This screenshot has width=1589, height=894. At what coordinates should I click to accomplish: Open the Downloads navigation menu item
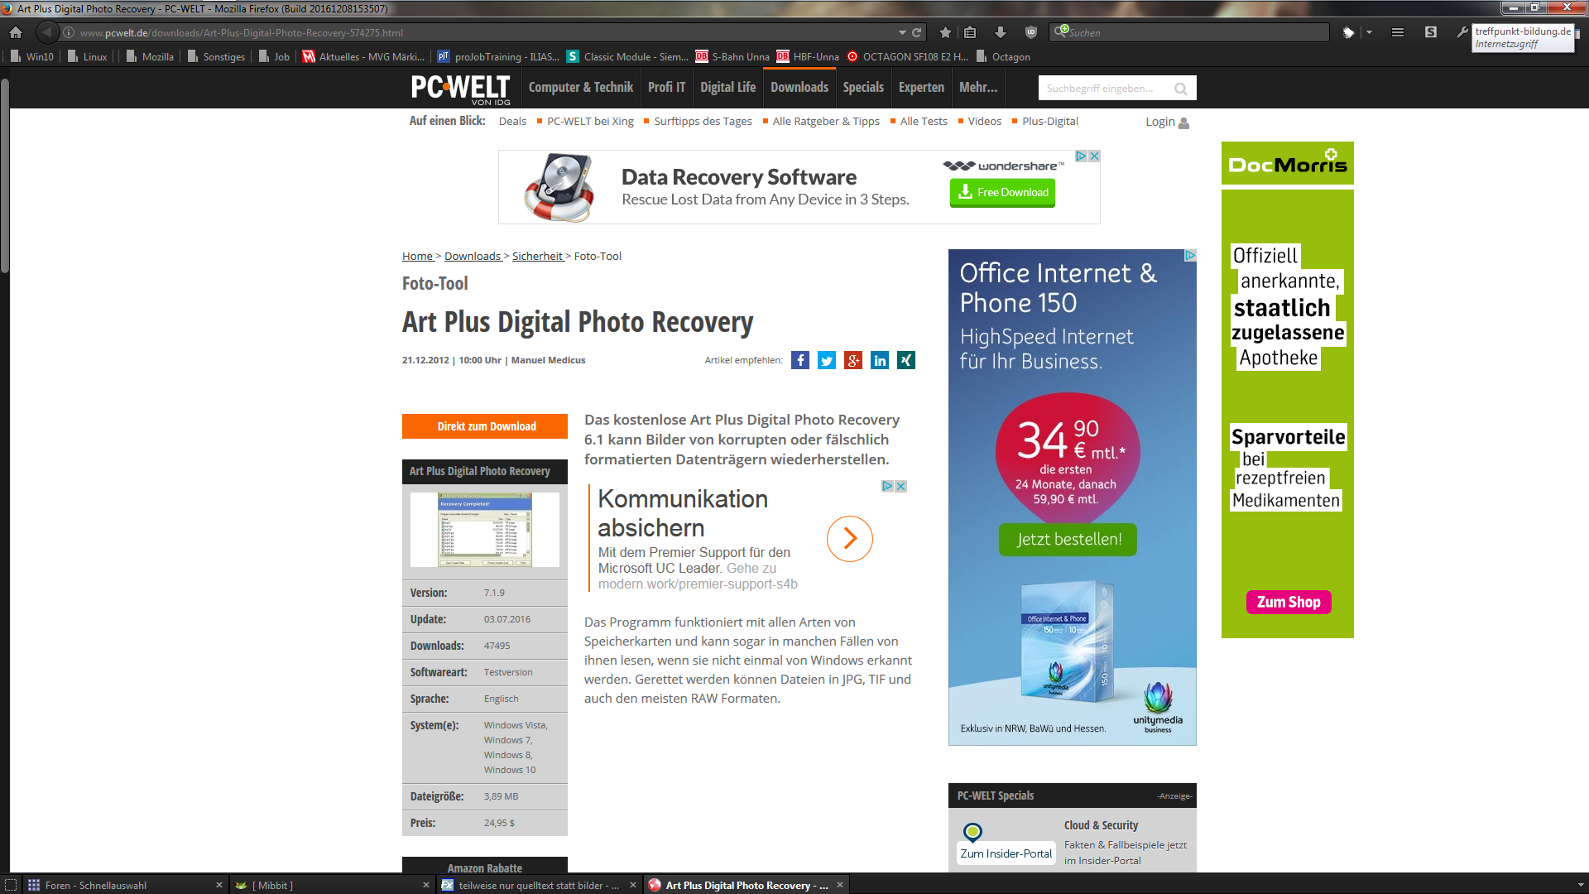(799, 87)
